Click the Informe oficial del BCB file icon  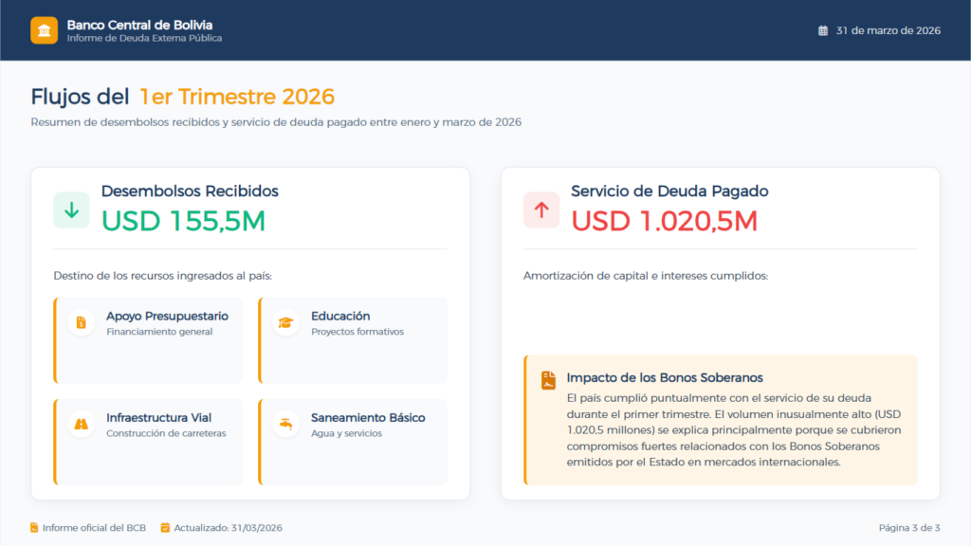34,528
